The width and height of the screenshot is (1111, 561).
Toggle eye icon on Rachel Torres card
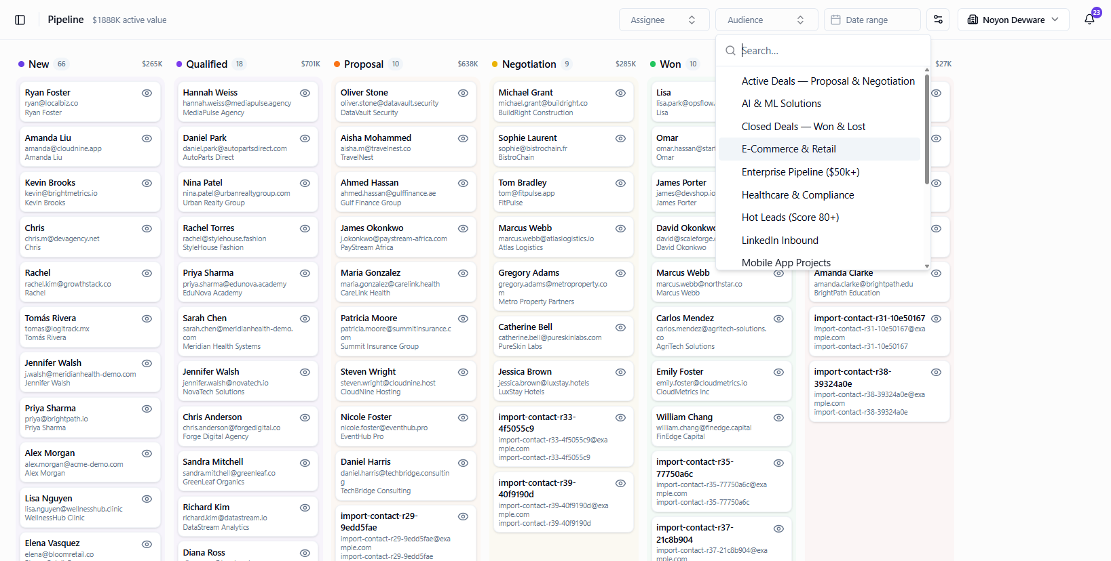305,228
